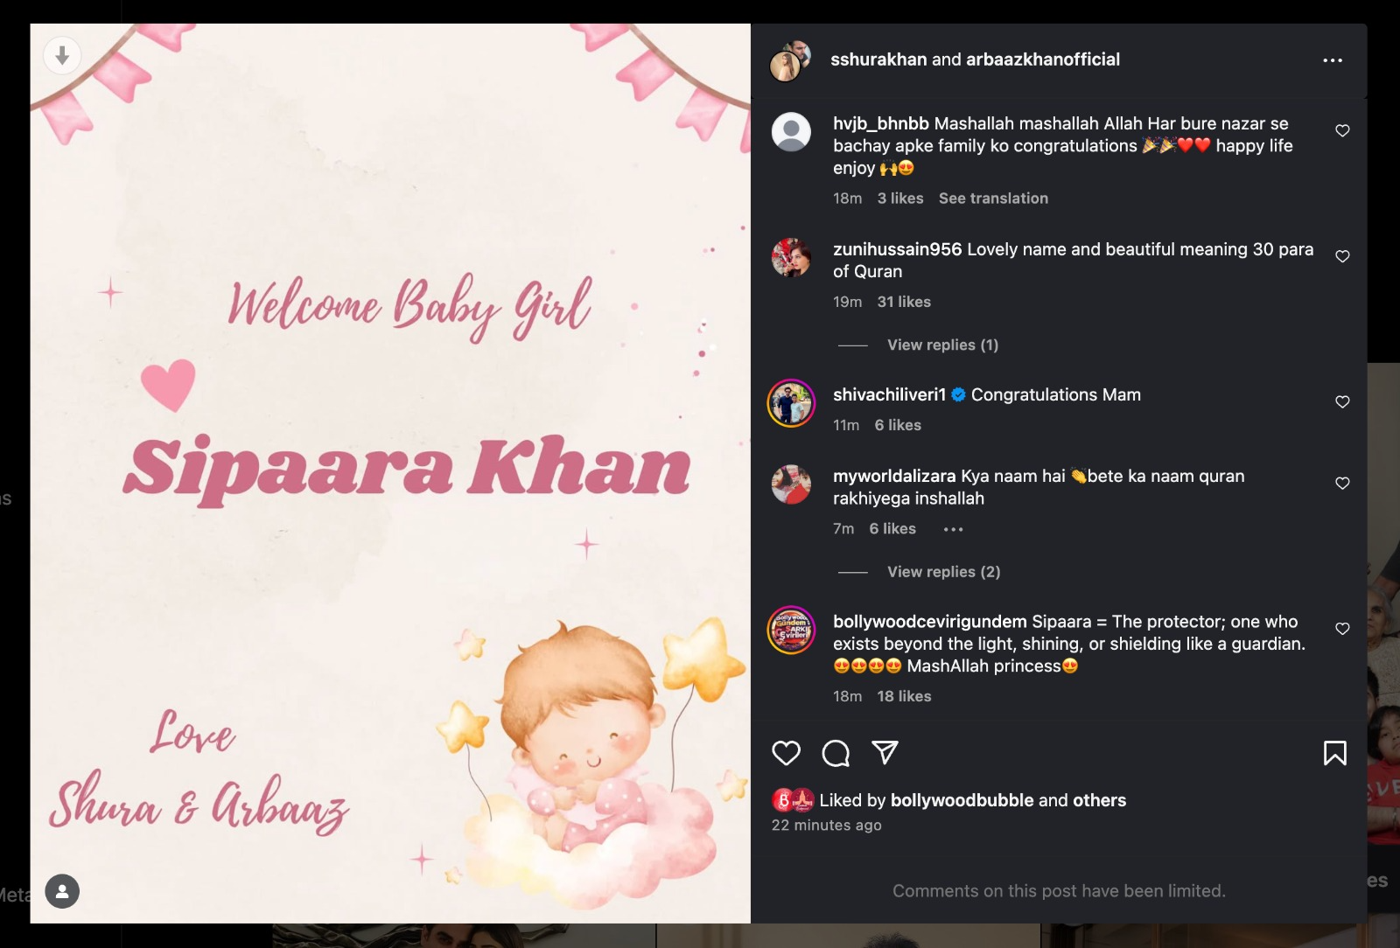Like the comment by zunihussain956

coord(1342,256)
